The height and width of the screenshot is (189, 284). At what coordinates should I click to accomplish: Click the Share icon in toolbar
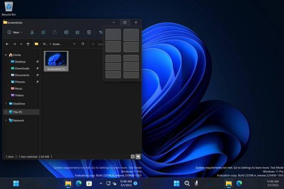tap(77, 32)
